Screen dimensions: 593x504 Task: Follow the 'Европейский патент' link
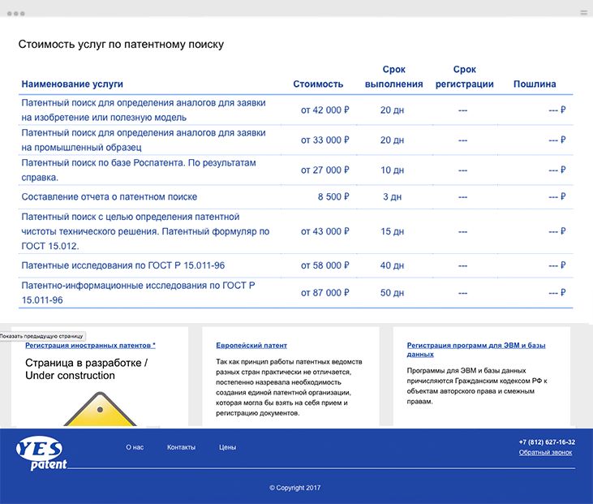251,345
